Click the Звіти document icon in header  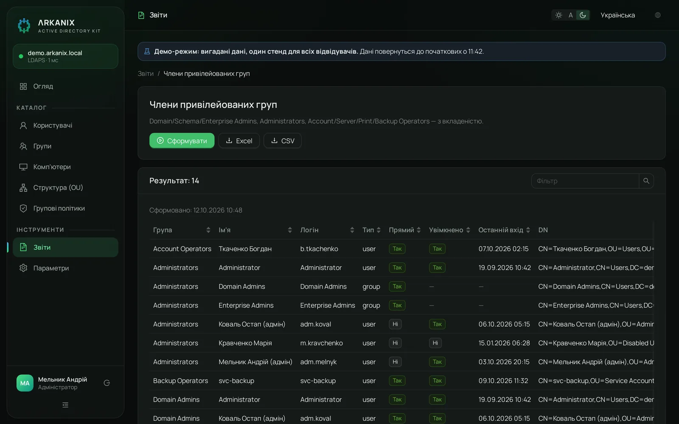tap(141, 15)
